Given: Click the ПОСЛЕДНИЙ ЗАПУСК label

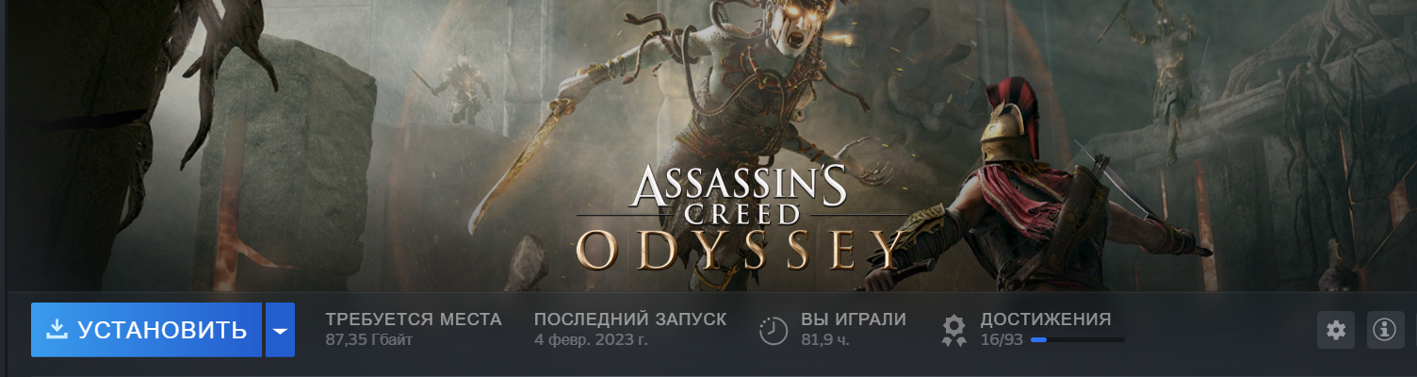Looking at the screenshot, I should 630,320.
